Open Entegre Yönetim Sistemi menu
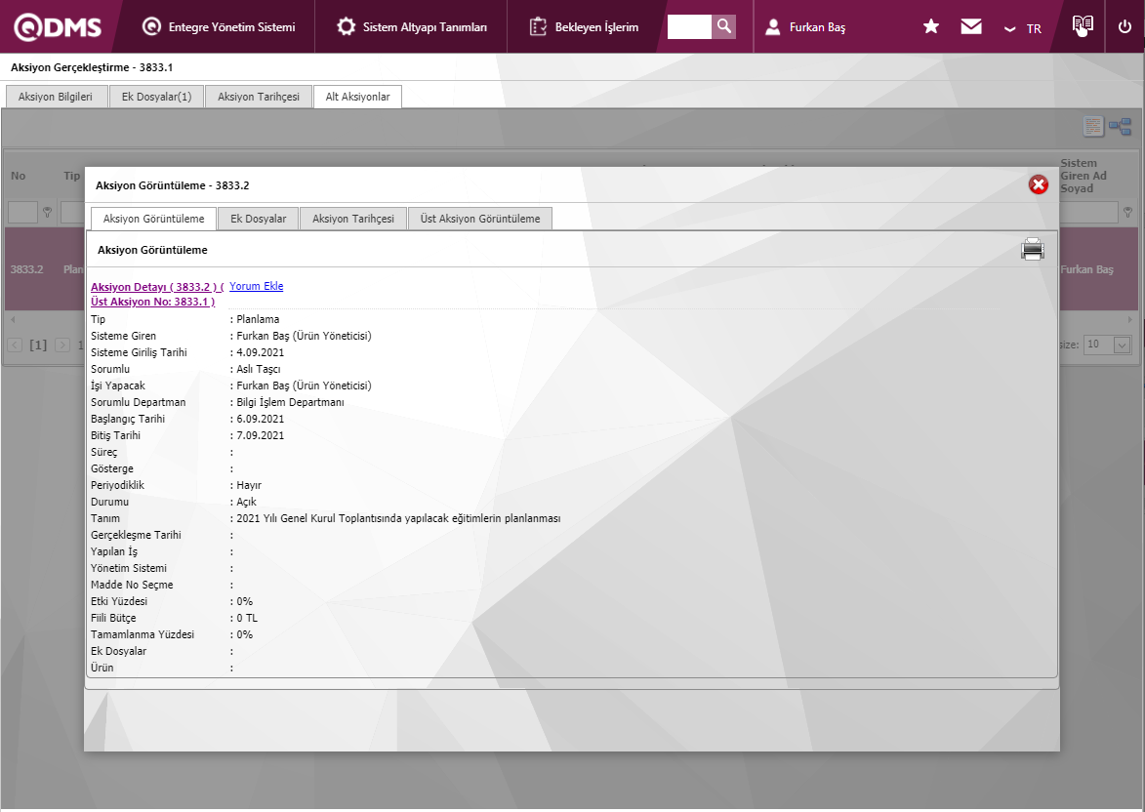This screenshot has height=812, width=1145. click(219, 27)
